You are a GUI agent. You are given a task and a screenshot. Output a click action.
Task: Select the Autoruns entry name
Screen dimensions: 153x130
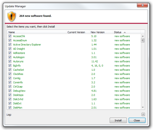click(x=18, y=61)
